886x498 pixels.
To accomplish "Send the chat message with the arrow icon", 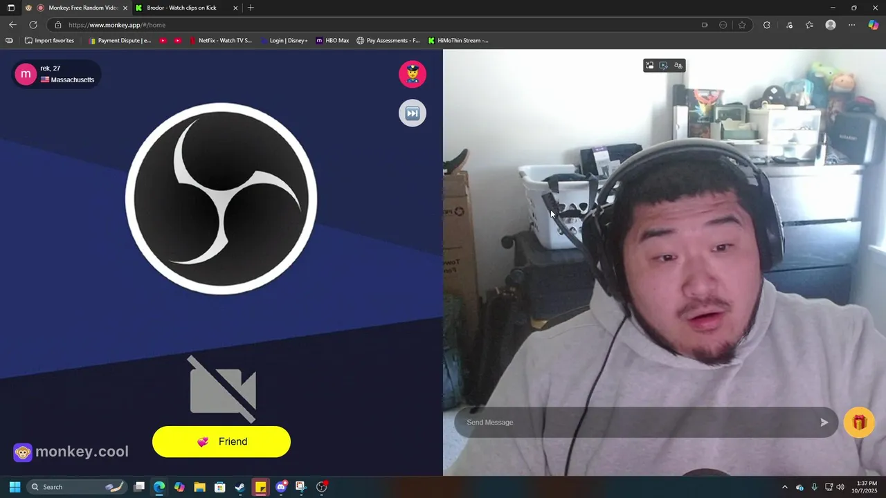I will (824, 422).
